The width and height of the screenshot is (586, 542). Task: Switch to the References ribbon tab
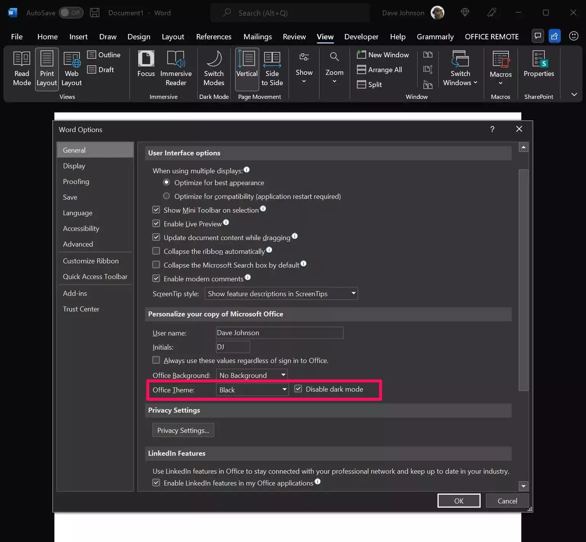pyautogui.click(x=213, y=37)
